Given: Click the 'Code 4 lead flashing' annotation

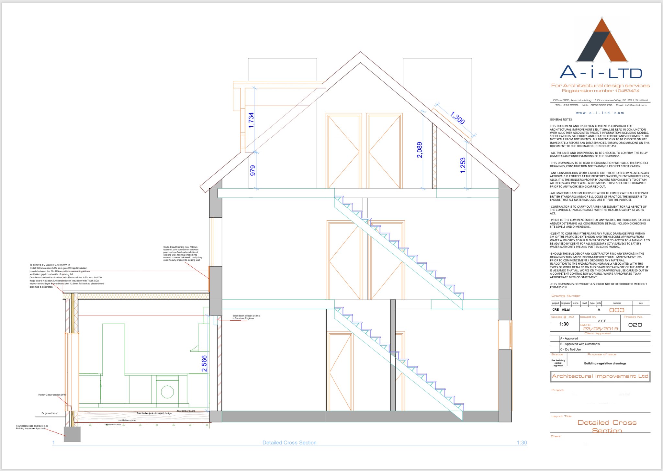Looking at the screenshot, I should [x=183, y=253].
